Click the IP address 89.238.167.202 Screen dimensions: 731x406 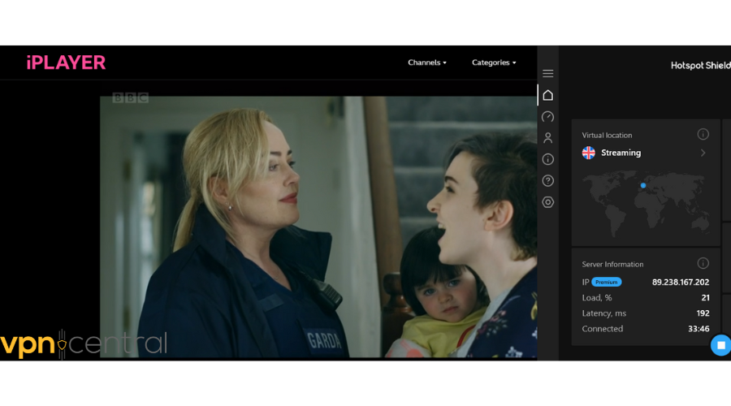coord(680,282)
